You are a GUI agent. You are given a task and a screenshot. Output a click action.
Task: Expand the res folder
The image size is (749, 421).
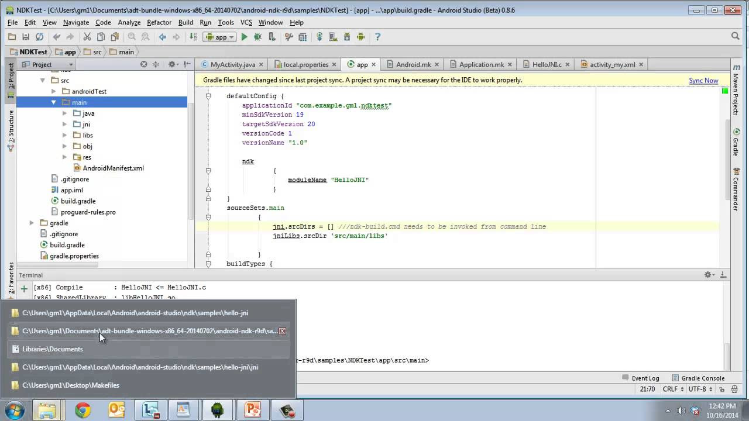pyautogui.click(x=64, y=157)
